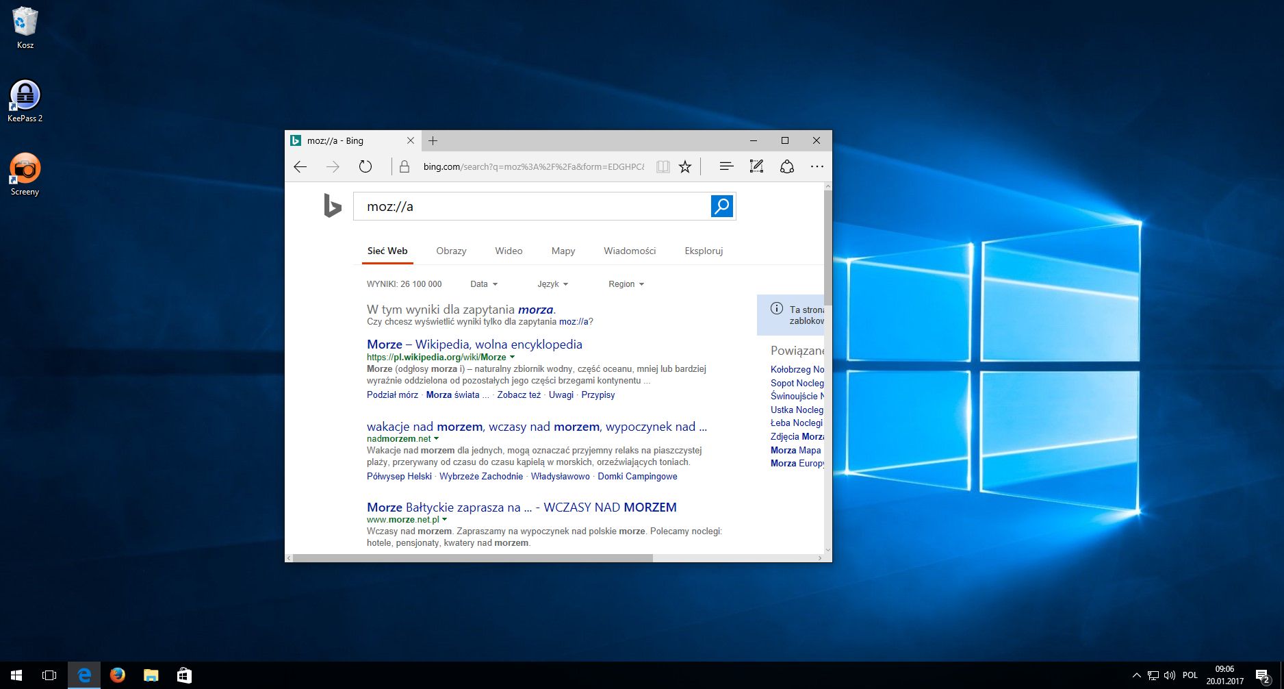Add page to favorites with star icon
The width and height of the screenshot is (1284, 689).
[x=685, y=166]
